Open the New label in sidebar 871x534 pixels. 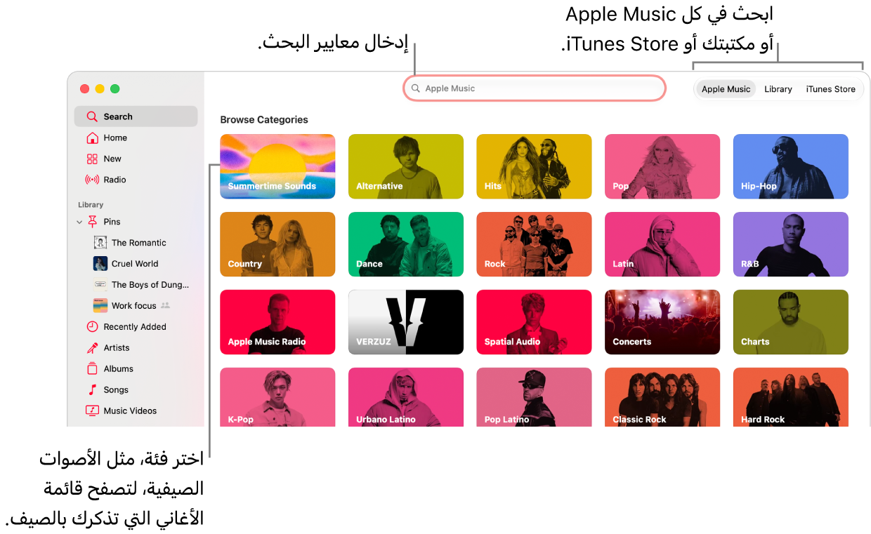(112, 159)
